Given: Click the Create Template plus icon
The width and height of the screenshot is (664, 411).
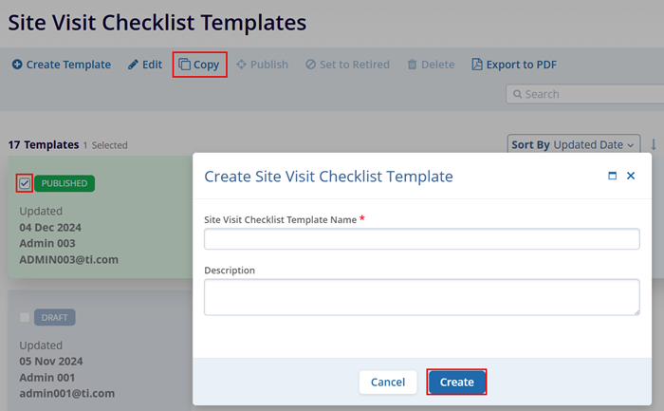Looking at the screenshot, I should click(x=17, y=65).
